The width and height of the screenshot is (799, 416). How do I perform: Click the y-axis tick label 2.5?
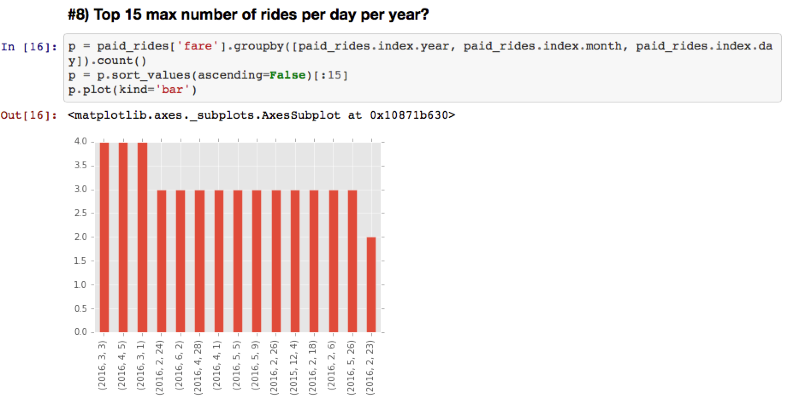(x=80, y=213)
